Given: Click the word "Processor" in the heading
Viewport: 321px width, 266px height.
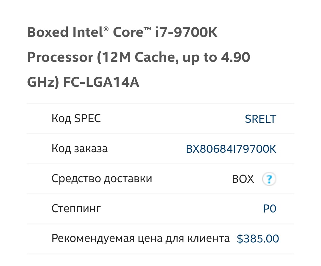Looking at the screenshot, I should click(60, 57).
